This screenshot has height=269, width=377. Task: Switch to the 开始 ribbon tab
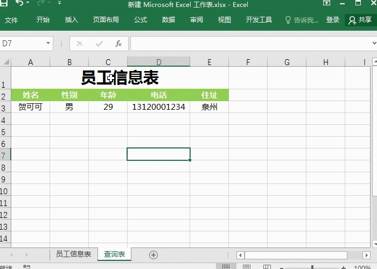(x=43, y=20)
